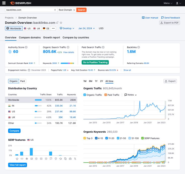Open the hamburger menu beside Semrush logo
This screenshot has width=185, height=174.
pos(4,3)
